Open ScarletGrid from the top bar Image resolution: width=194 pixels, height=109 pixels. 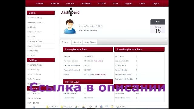86,3
